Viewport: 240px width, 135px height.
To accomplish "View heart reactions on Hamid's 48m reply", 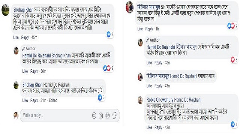I will pyautogui.click(x=234, y=60).
